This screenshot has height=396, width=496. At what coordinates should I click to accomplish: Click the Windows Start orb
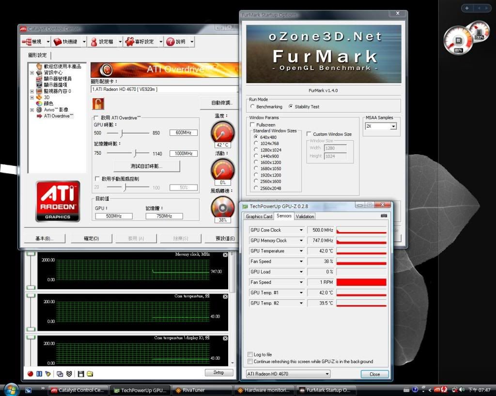click(x=12, y=390)
